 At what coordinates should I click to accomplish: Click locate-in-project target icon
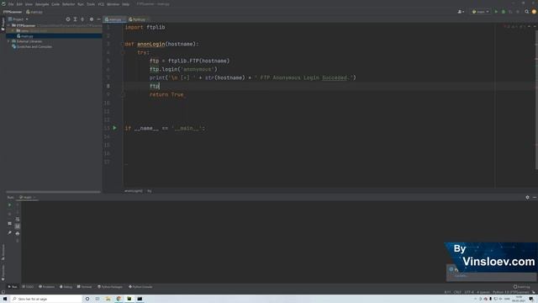click(68, 19)
